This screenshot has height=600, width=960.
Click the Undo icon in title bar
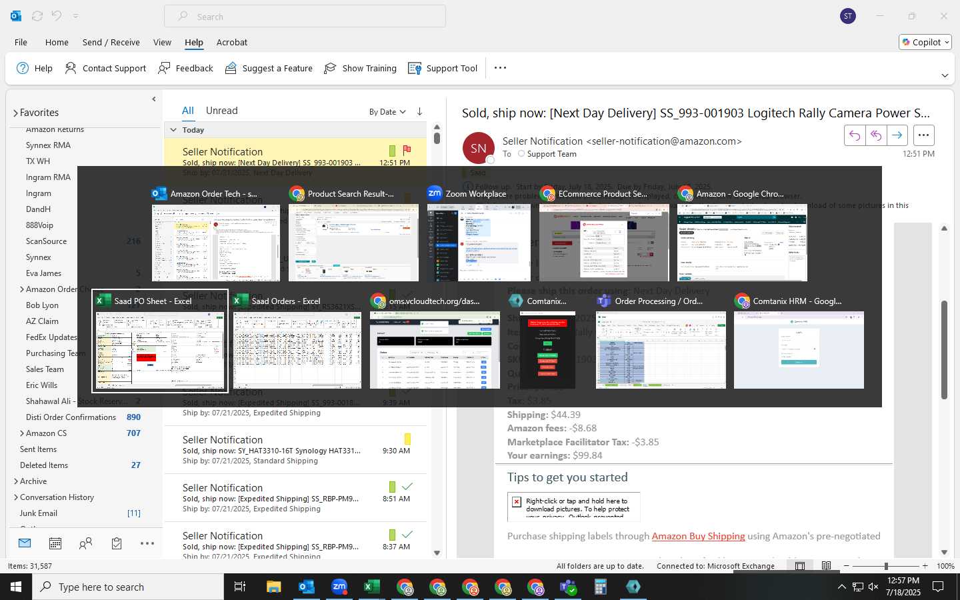click(57, 16)
